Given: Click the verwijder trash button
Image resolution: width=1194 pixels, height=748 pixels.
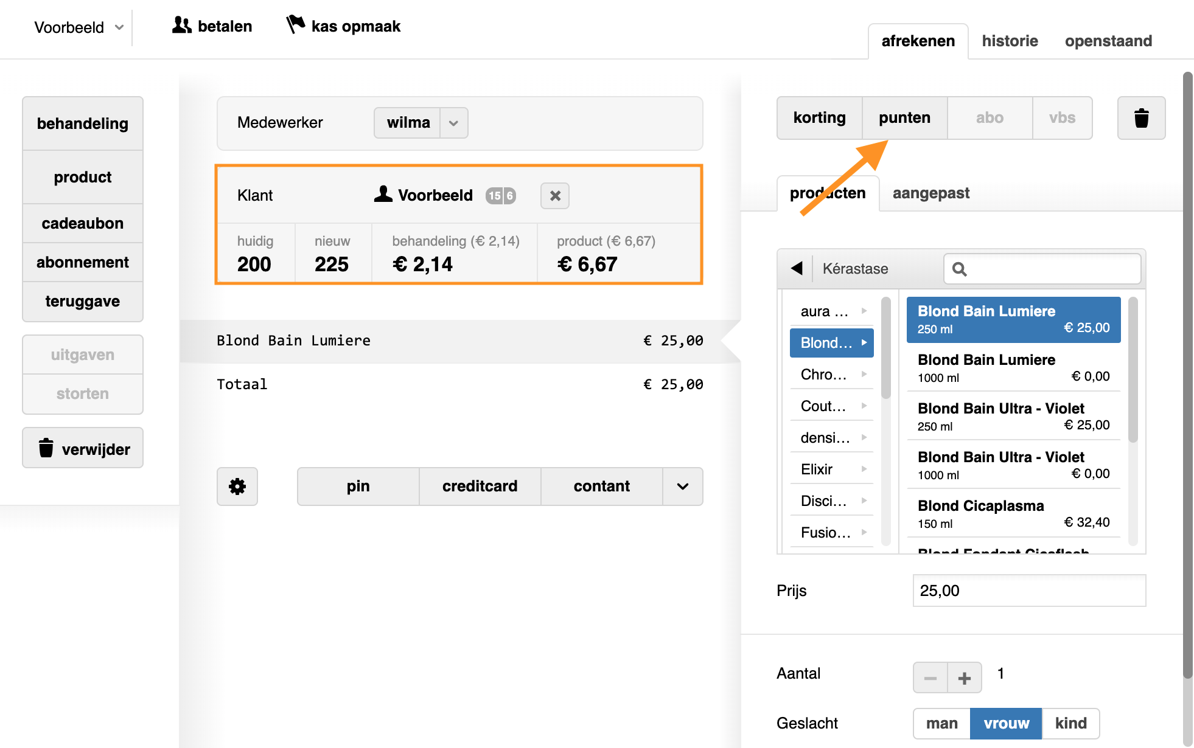Looking at the screenshot, I should point(83,449).
